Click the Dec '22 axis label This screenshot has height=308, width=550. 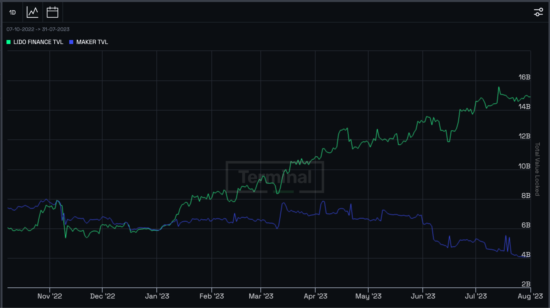click(102, 296)
